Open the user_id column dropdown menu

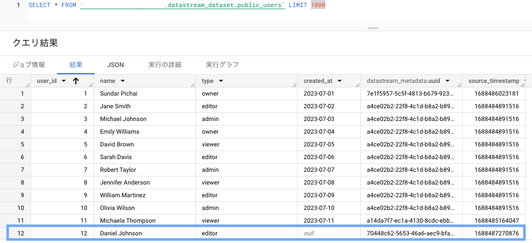pyautogui.click(x=64, y=81)
